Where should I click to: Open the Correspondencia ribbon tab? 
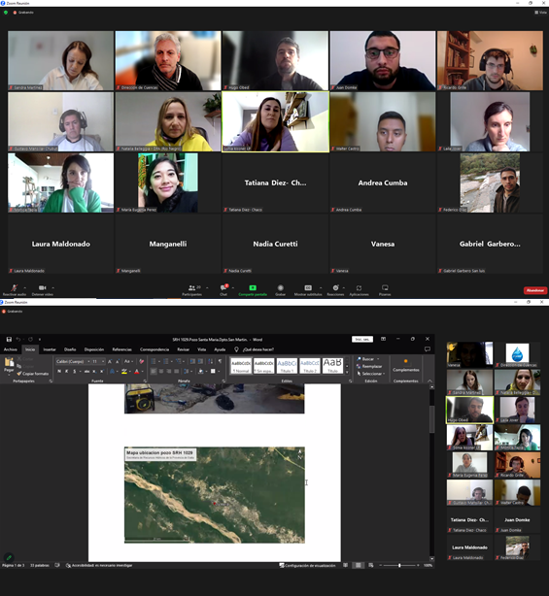(x=154, y=349)
